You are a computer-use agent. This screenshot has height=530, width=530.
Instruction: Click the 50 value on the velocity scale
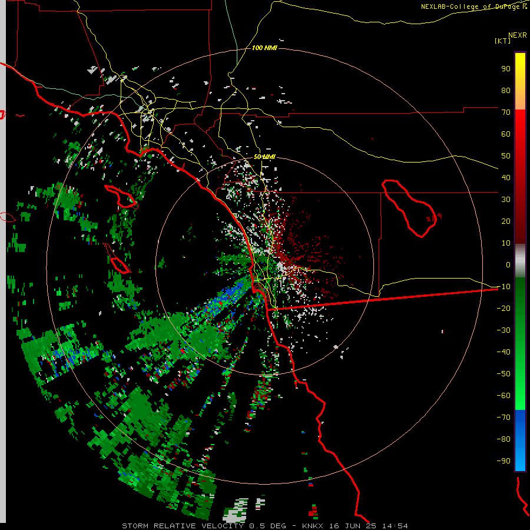[506, 156]
